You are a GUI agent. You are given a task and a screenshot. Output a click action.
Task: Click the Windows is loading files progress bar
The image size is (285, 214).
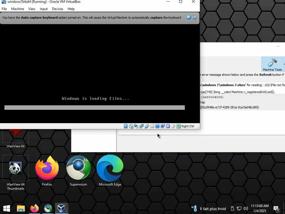pos(95,108)
